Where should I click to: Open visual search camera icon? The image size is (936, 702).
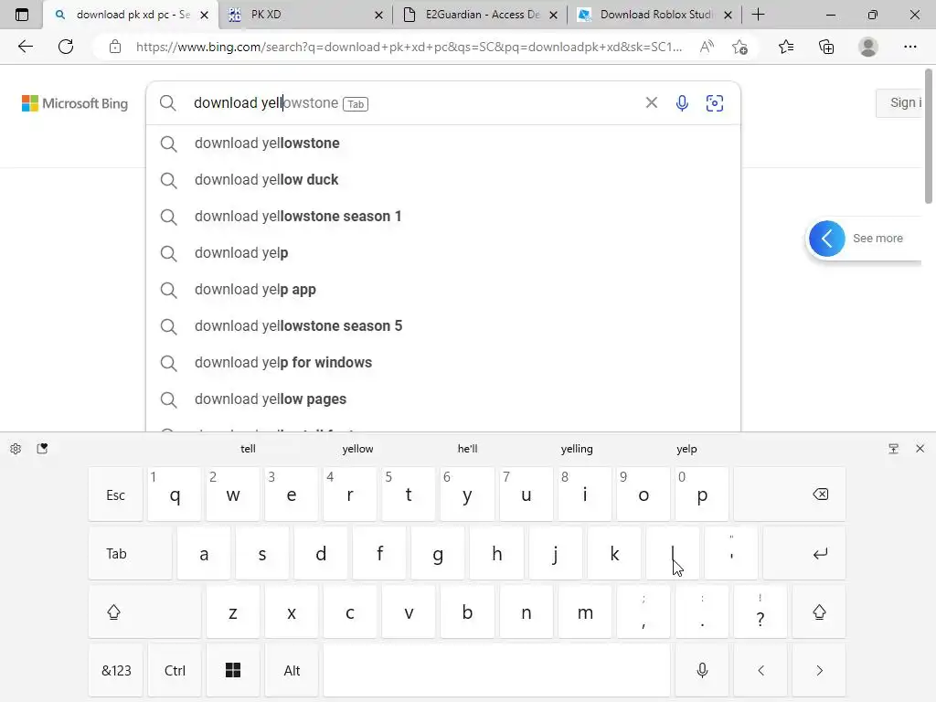[x=715, y=102]
